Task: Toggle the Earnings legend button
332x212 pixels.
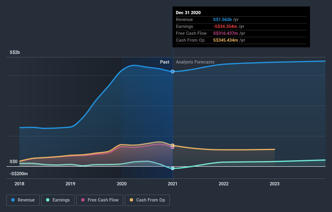Action: (58, 200)
